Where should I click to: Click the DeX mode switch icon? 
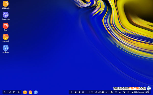pos(10,92)
